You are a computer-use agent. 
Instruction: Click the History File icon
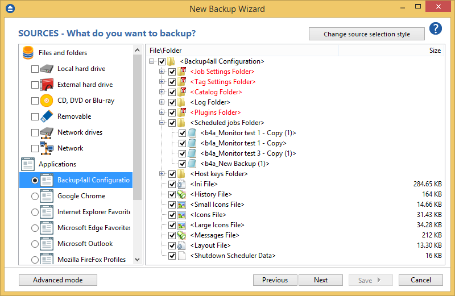pyautogui.click(x=181, y=194)
